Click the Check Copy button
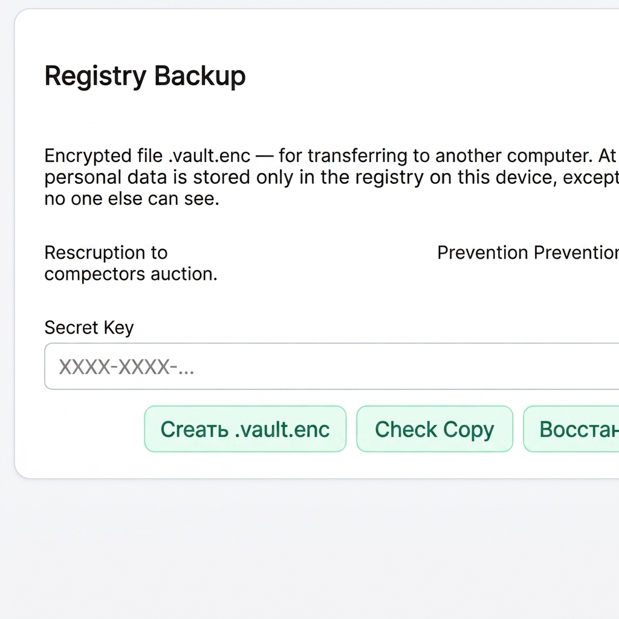This screenshot has width=619, height=619. (x=435, y=429)
